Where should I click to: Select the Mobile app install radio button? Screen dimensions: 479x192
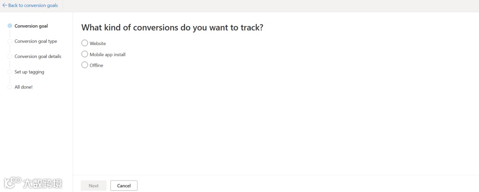[x=85, y=54]
